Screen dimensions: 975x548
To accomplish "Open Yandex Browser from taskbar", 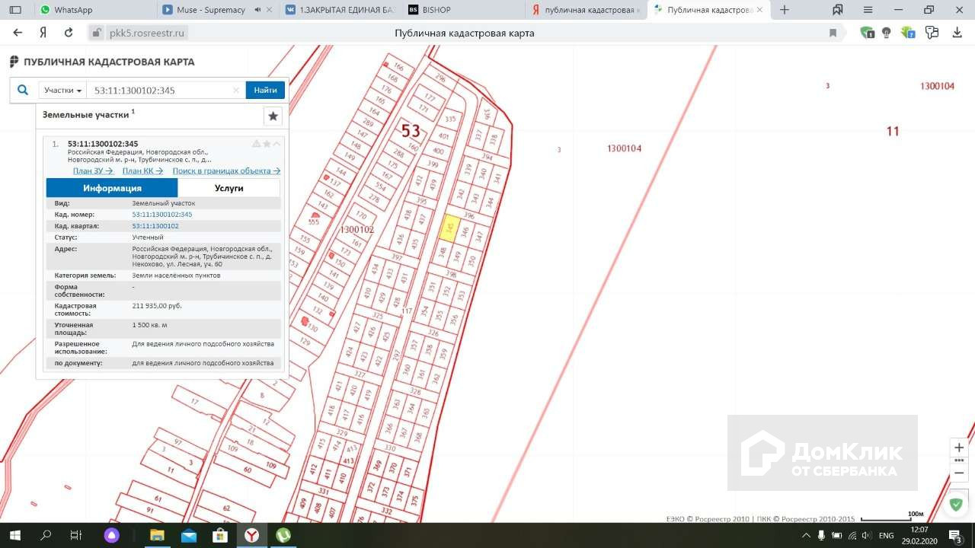I will (x=251, y=535).
